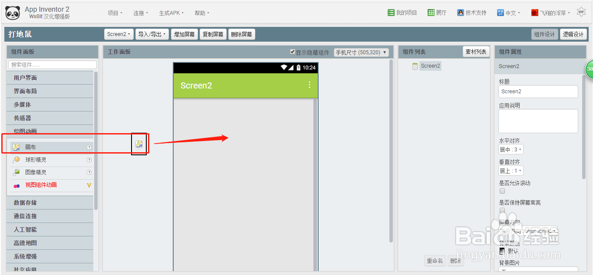Select the 画布 canvas component icon

pyautogui.click(x=16, y=147)
